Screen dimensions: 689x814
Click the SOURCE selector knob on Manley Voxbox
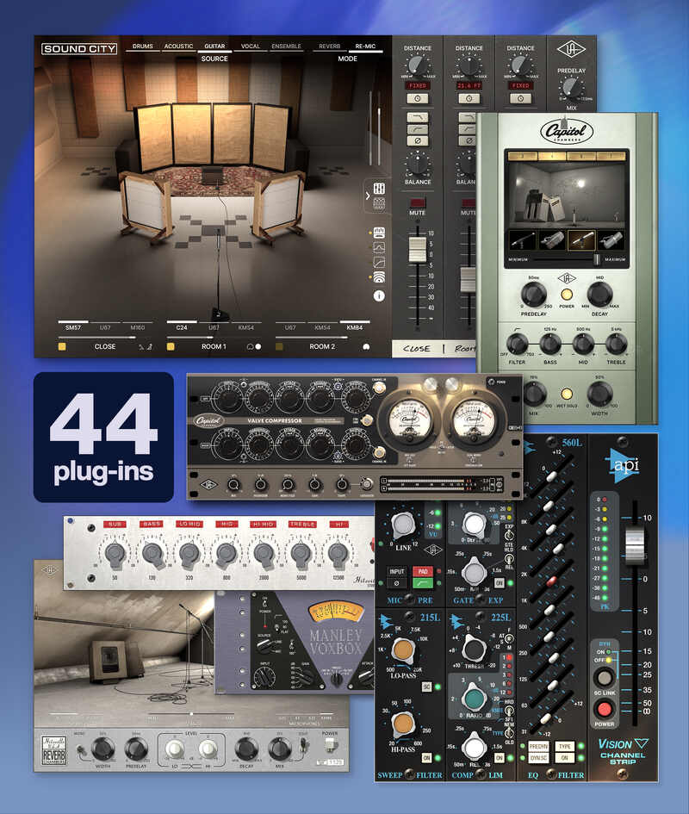coord(266,645)
